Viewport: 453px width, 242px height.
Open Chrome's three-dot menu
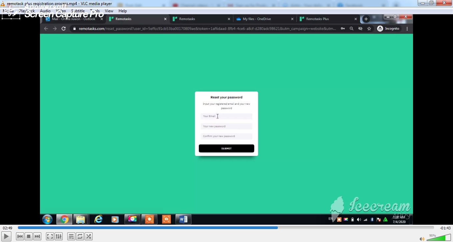point(407,29)
